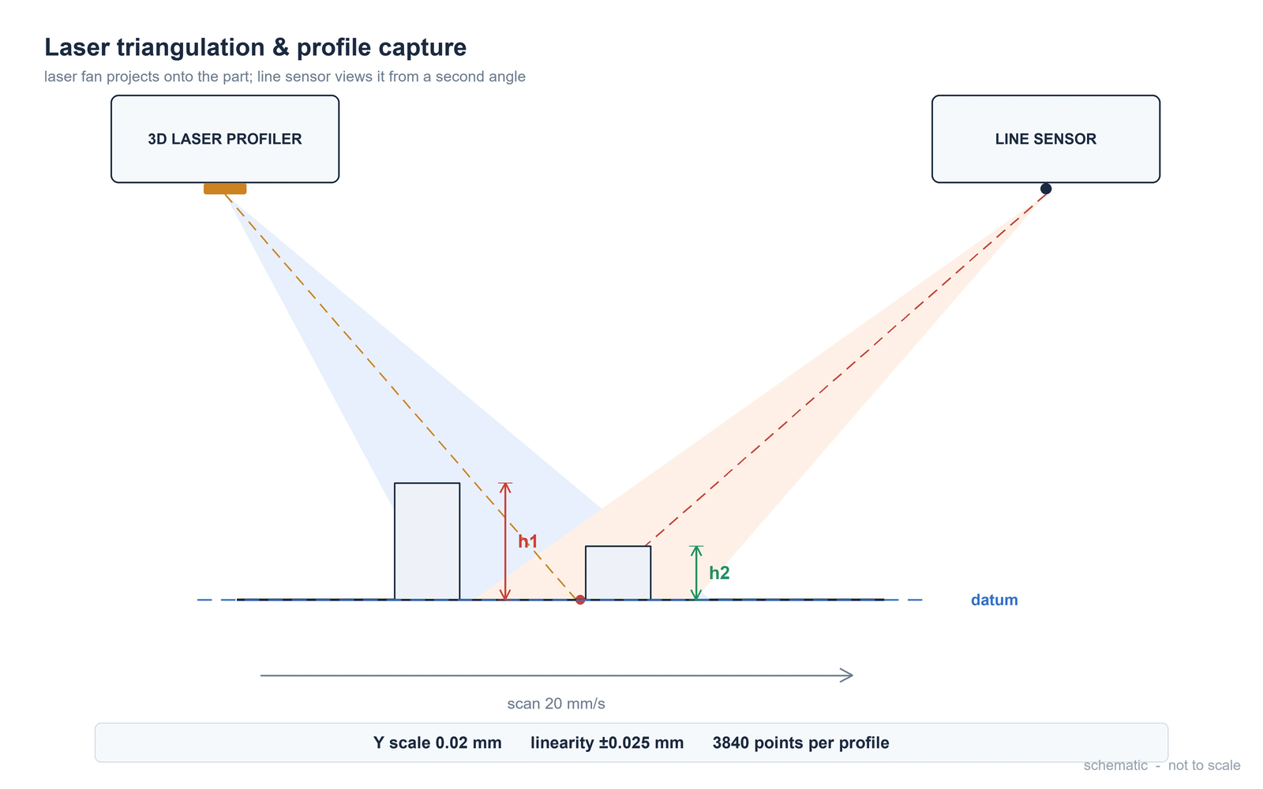Screen dimensions: 1263x789
Task: Click linearity ±0.025 mm spec
Action: [x=607, y=743]
